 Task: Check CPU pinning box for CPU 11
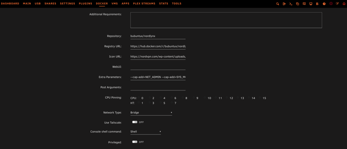click(x=216, y=98)
